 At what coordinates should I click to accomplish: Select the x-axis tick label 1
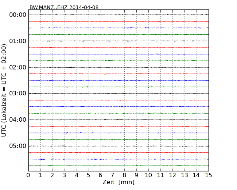tap(40, 175)
